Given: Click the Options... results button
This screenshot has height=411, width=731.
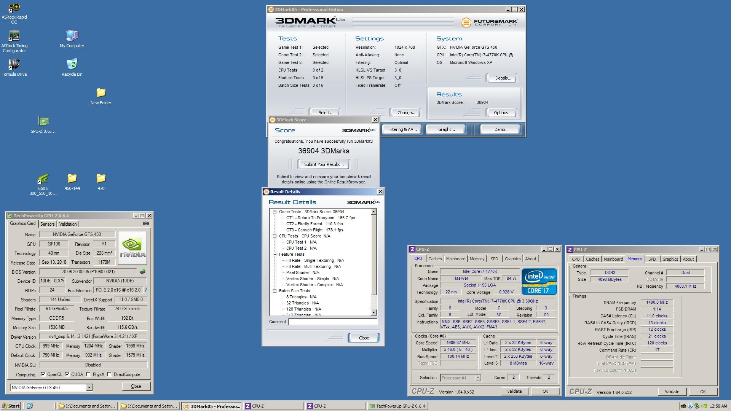Looking at the screenshot, I should [503, 113].
